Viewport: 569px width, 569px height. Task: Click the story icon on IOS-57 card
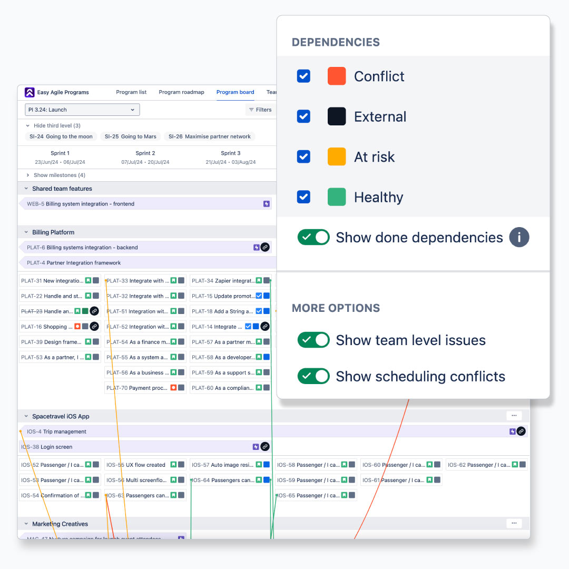pyautogui.click(x=259, y=465)
